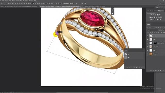Add a Hue/Saturation adjustment
Viewport: 165px width, 93px height.
pos(150,17)
